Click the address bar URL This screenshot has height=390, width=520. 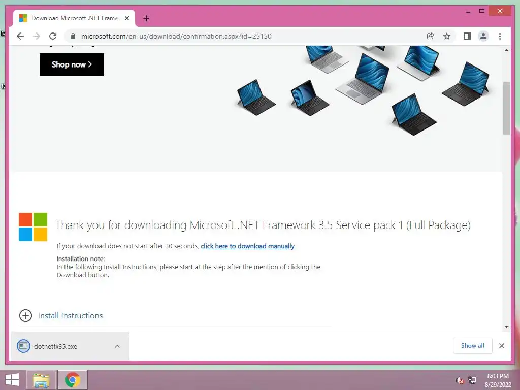pos(176,36)
